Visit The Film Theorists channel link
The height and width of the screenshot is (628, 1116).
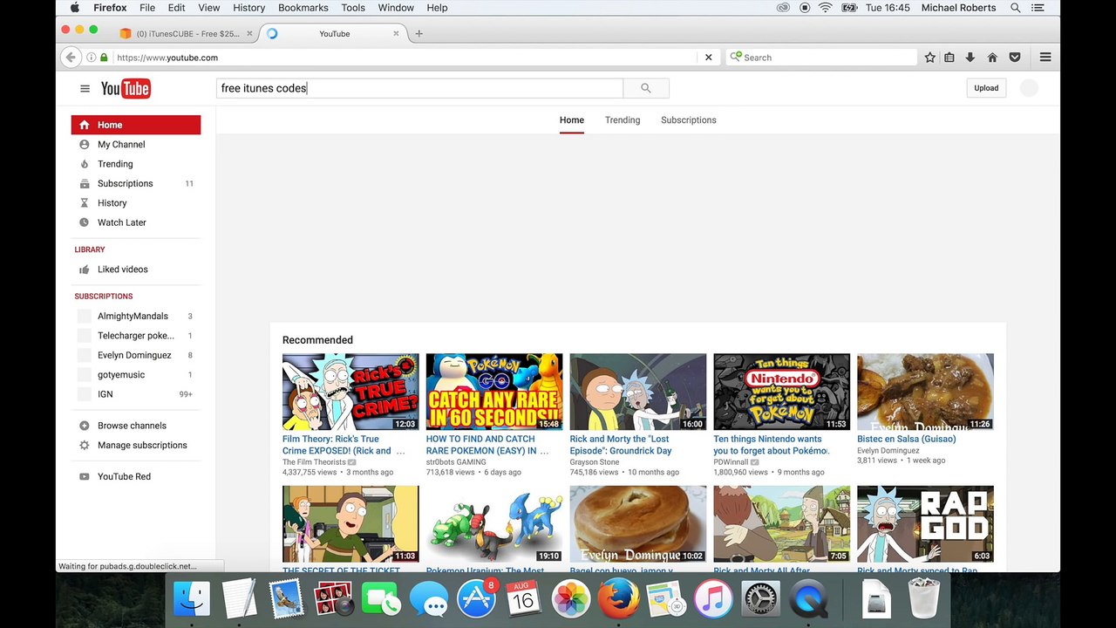click(314, 462)
